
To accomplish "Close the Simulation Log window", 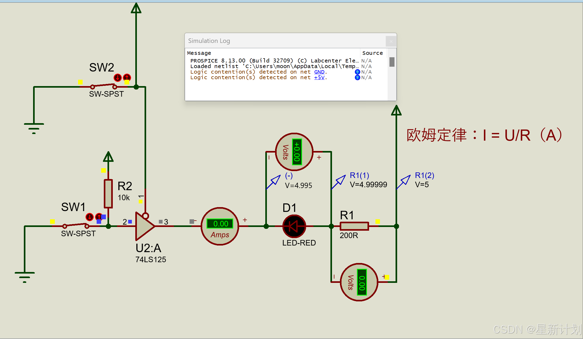I will tap(391, 41).
